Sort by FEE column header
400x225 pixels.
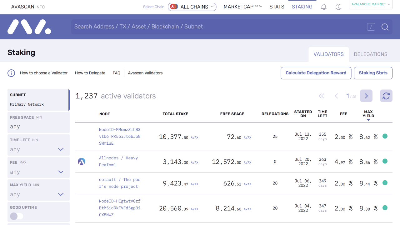[343, 114]
